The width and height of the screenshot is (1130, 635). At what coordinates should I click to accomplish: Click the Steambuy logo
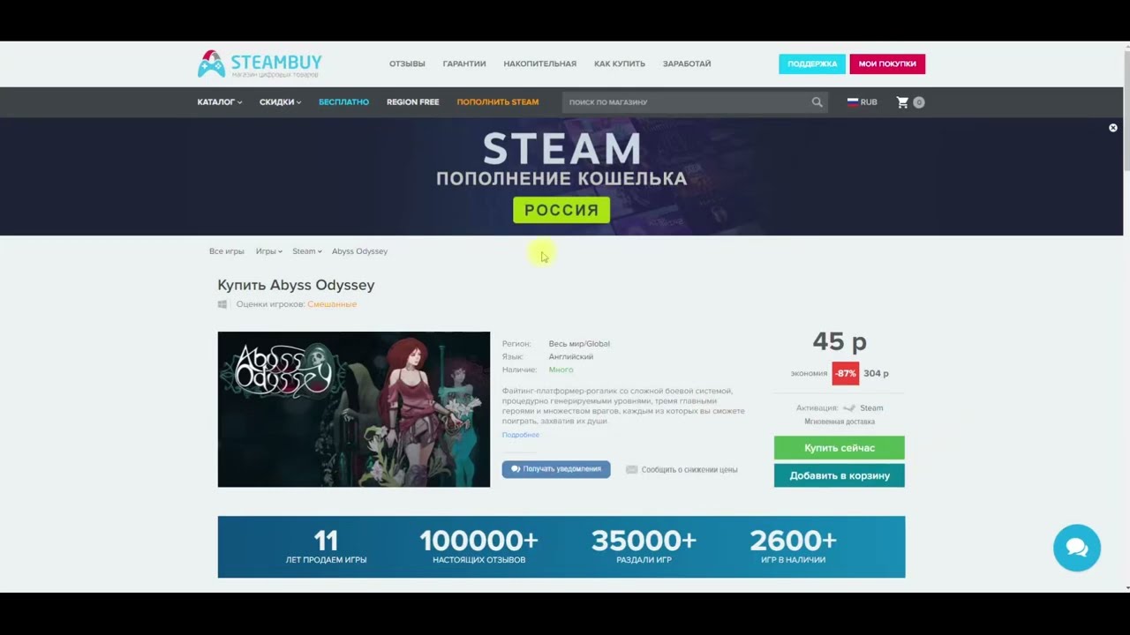(260, 63)
